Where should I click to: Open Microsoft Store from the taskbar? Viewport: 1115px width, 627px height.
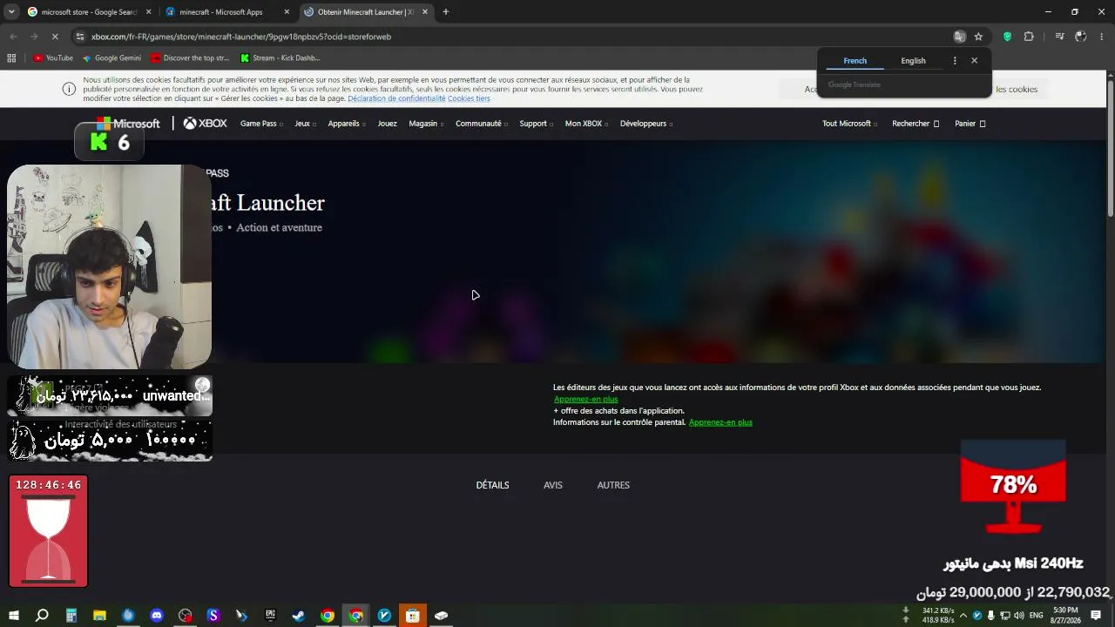point(413,616)
